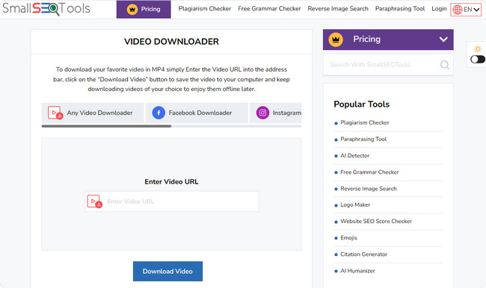
Task: Click the Enter Video URL input field
Action: [x=172, y=201]
